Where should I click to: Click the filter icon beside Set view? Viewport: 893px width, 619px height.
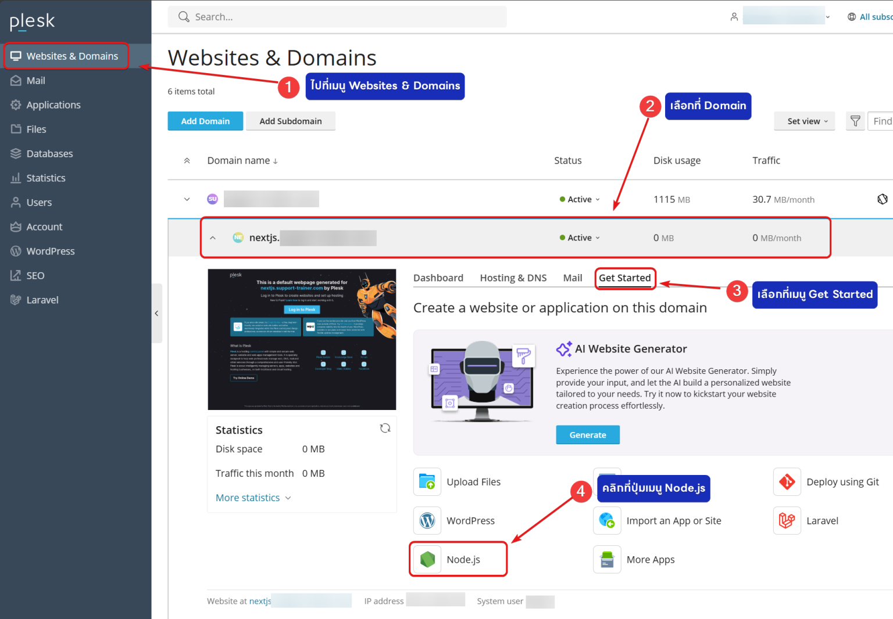pyautogui.click(x=855, y=121)
